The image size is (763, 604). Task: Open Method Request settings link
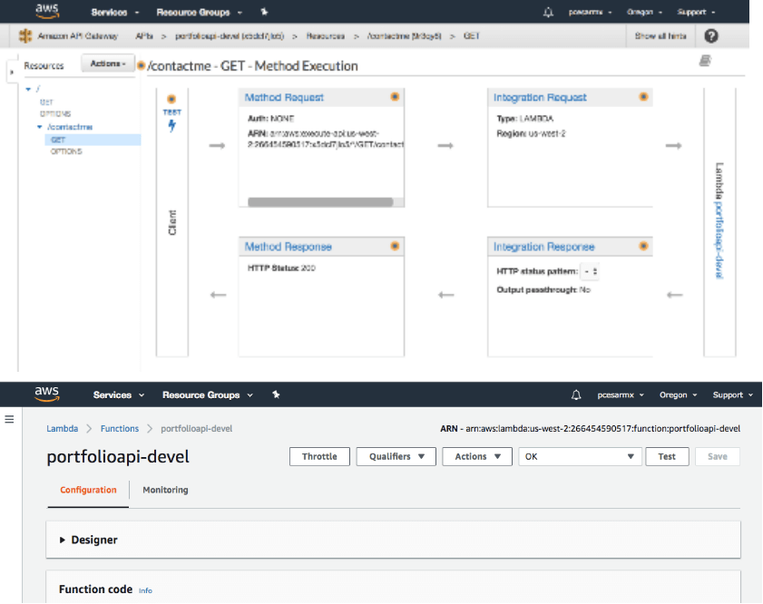[284, 97]
